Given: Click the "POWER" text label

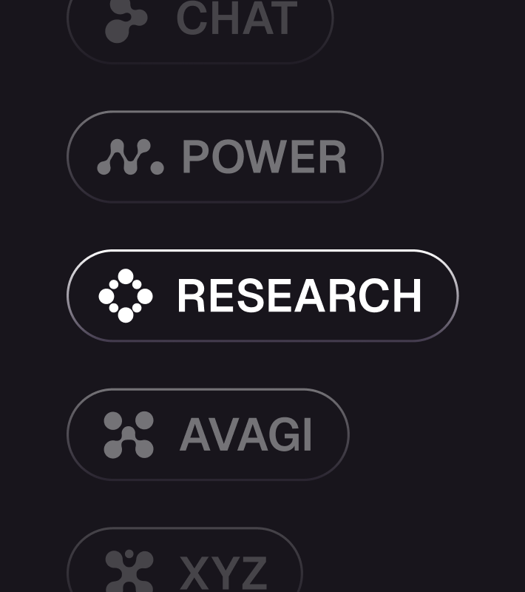Looking at the screenshot, I should click(x=264, y=157).
